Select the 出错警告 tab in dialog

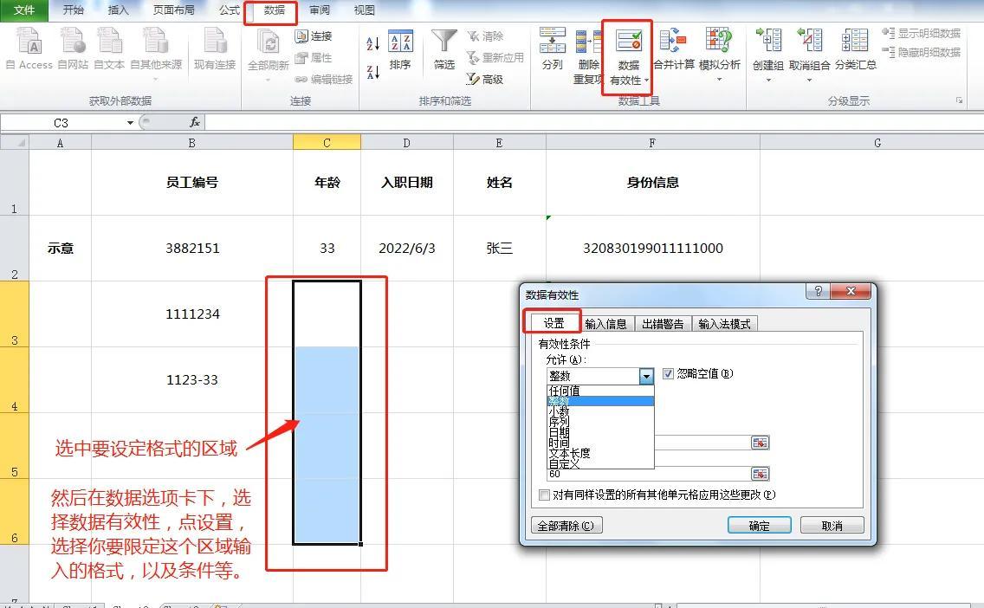click(663, 324)
